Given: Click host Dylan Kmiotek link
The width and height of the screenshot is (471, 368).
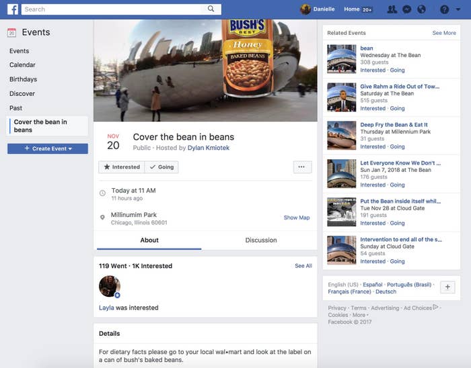Looking at the screenshot, I should coord(209,148).
